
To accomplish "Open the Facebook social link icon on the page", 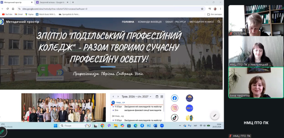I will tap(175, 98).
